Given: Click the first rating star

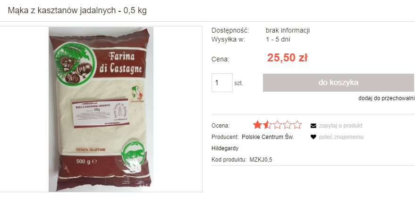Looking at the screenshot, I should [257, 125].
